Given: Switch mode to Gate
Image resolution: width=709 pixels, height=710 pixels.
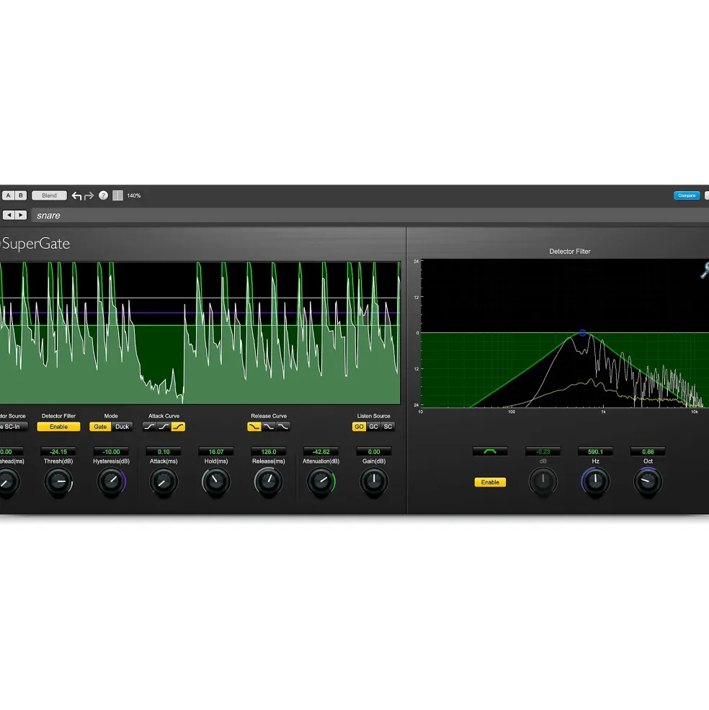Looking at the screenshot, I should point(100,427).
